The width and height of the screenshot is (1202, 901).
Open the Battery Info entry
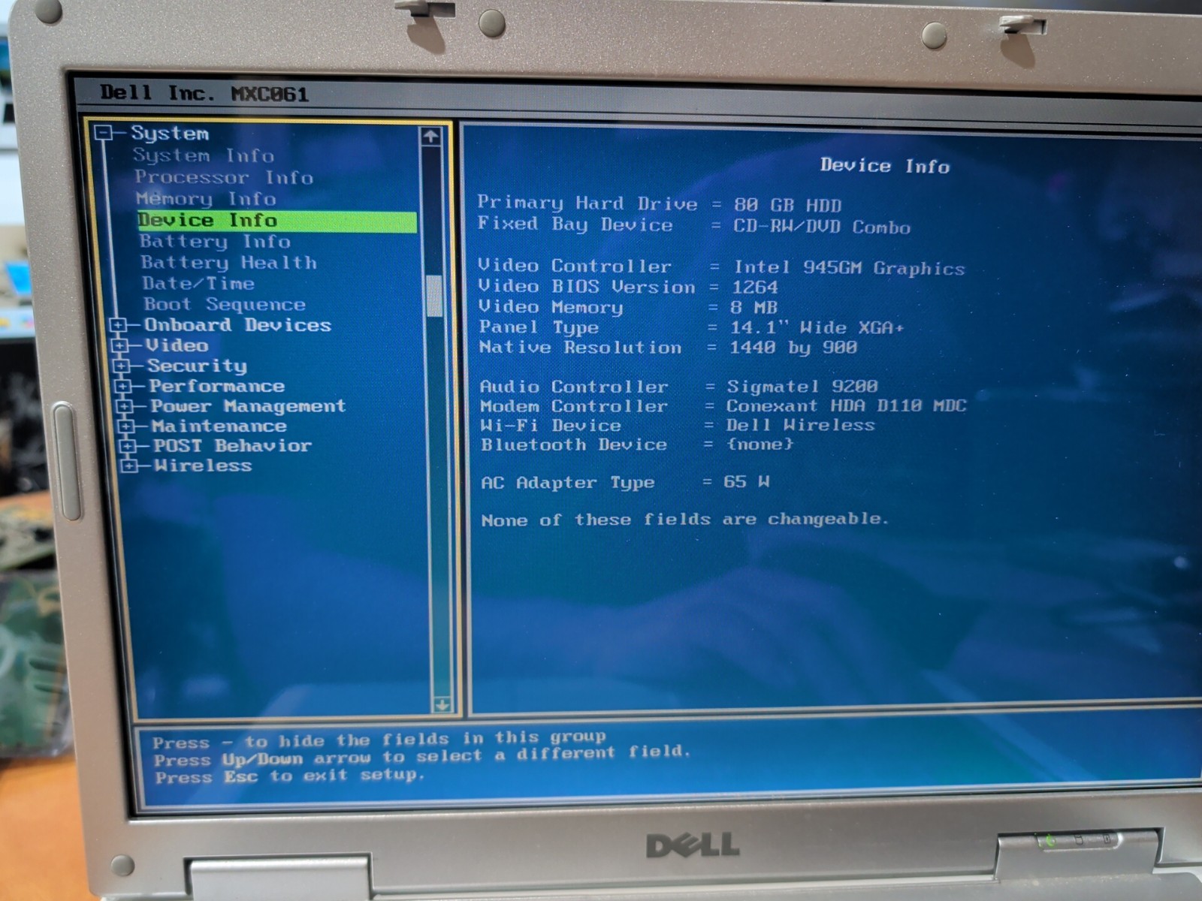tap(215, 242)
